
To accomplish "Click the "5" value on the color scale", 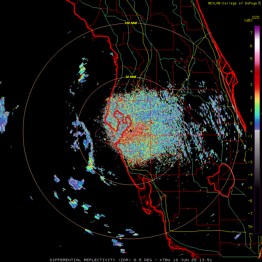I will coord(251,59).
